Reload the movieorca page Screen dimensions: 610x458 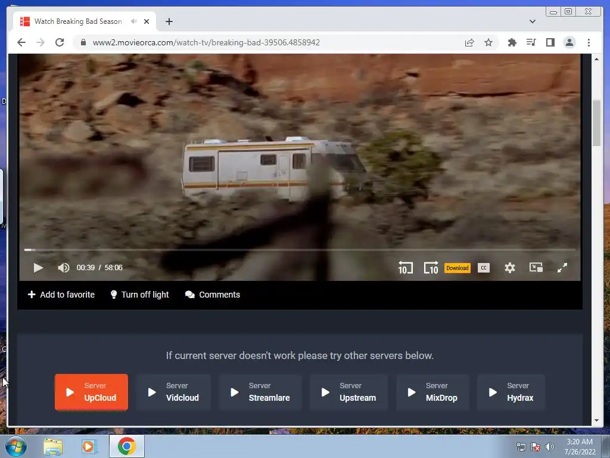(x=60, y=42)
